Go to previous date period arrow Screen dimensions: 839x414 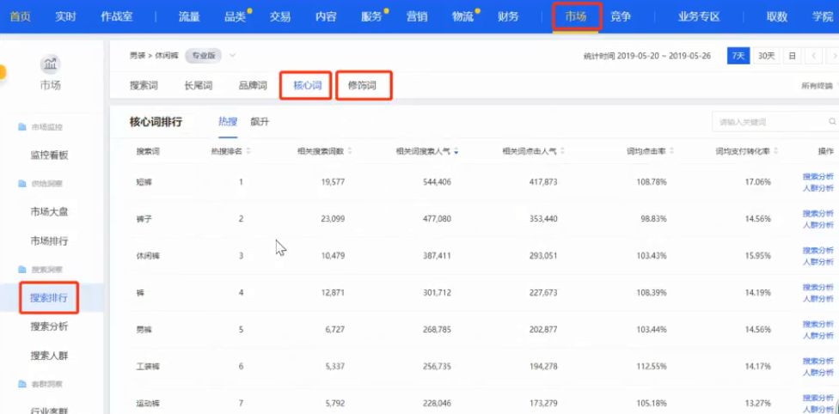click(813, 56)
